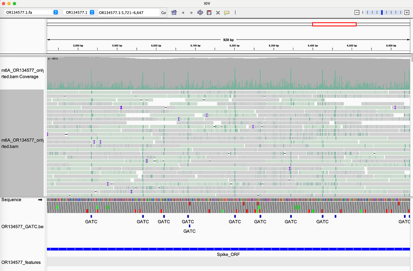This screenshot has width=413, height=271.
Task: Refresh the loaded tracks
Action: pyautogui.click(x=200, y=12)
